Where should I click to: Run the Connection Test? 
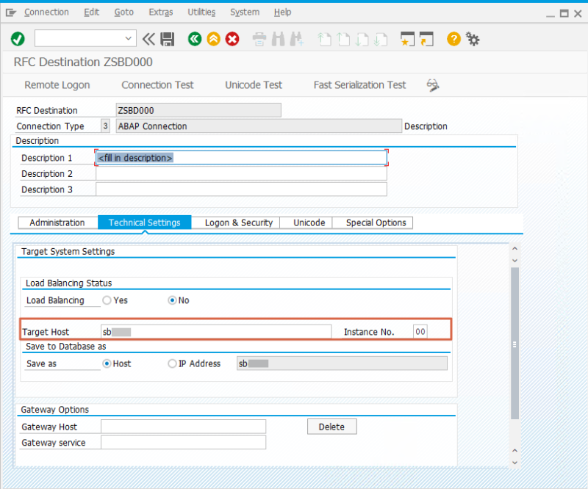pyautogui.click(x=157, y=85)
